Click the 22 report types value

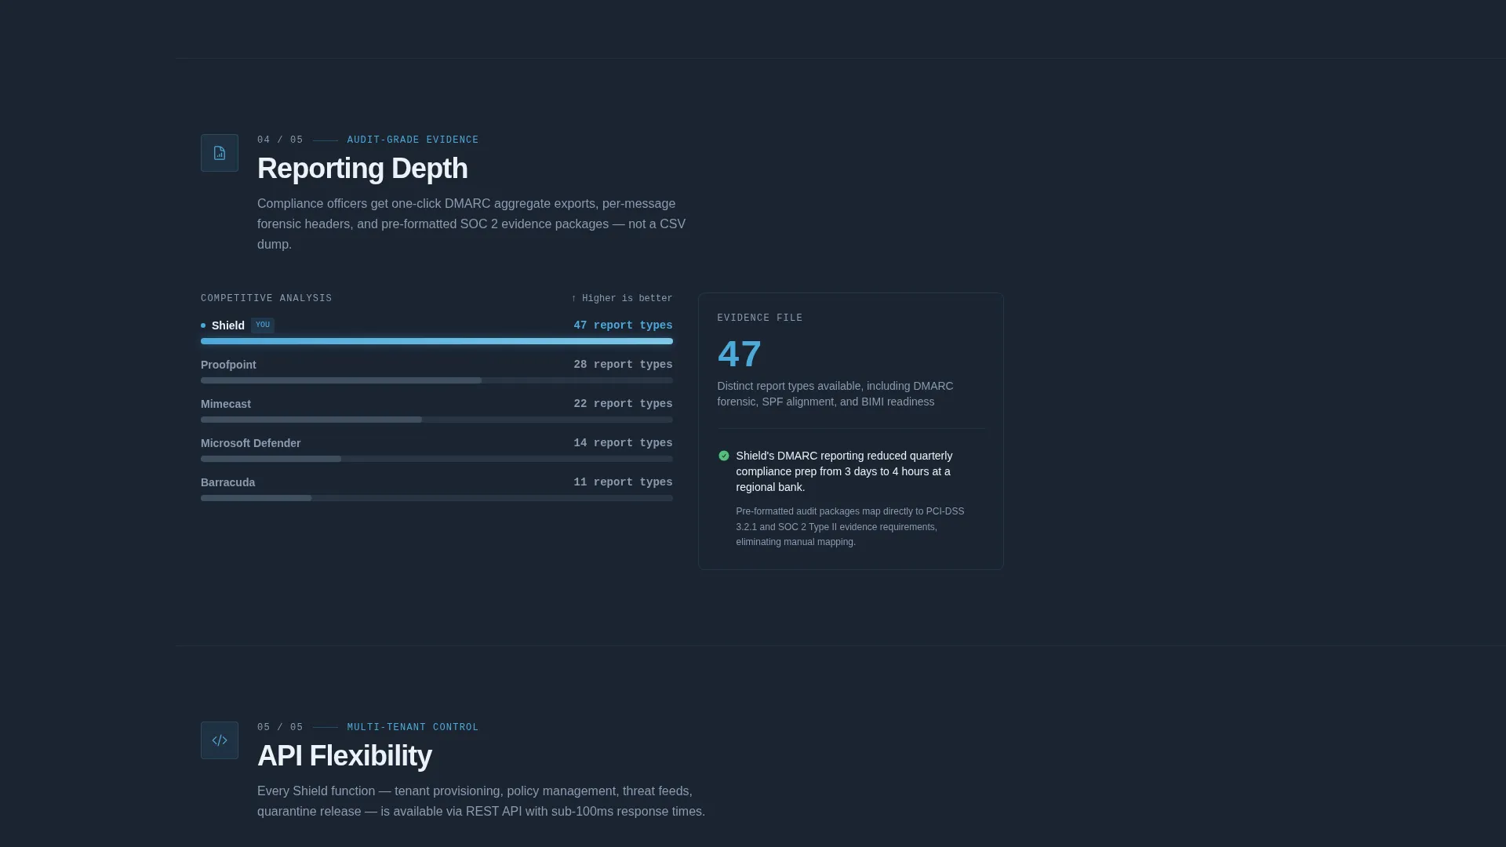[x=623, y=404]
